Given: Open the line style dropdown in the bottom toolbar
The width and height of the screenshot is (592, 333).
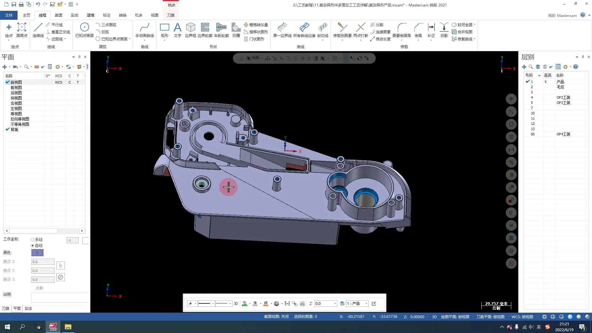Looking at the screenshot, I should 213,303.
